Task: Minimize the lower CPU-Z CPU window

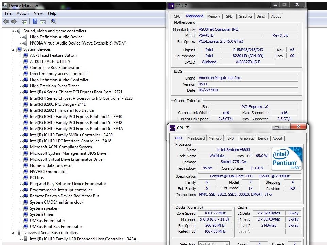Action: (277, 127)
